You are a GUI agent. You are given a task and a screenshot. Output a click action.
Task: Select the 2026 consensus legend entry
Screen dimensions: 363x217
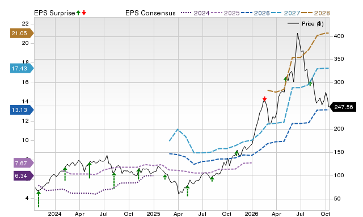tap(255, 13)
